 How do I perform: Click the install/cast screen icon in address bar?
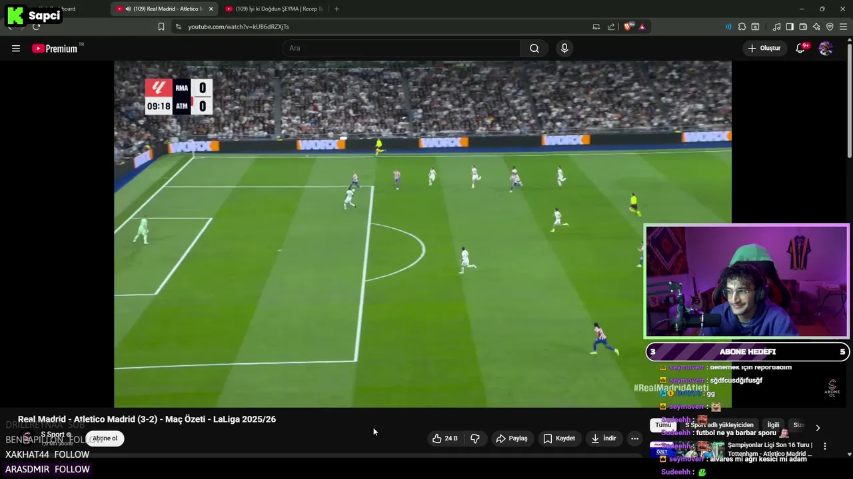596,27
